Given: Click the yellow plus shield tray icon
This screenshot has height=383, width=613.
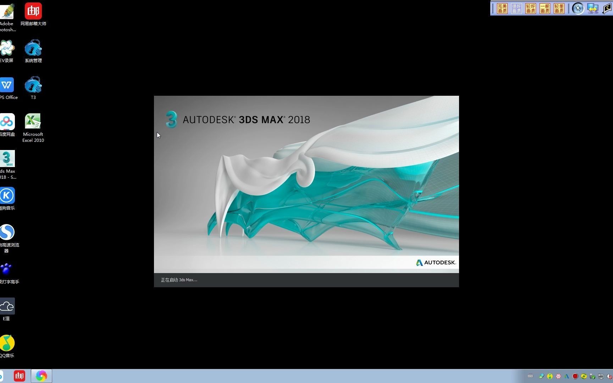Looking at the screenshot, I should point(584,376).
